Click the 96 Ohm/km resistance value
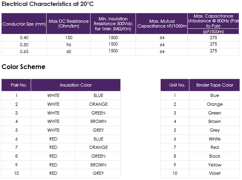 (x=69, y=45)
